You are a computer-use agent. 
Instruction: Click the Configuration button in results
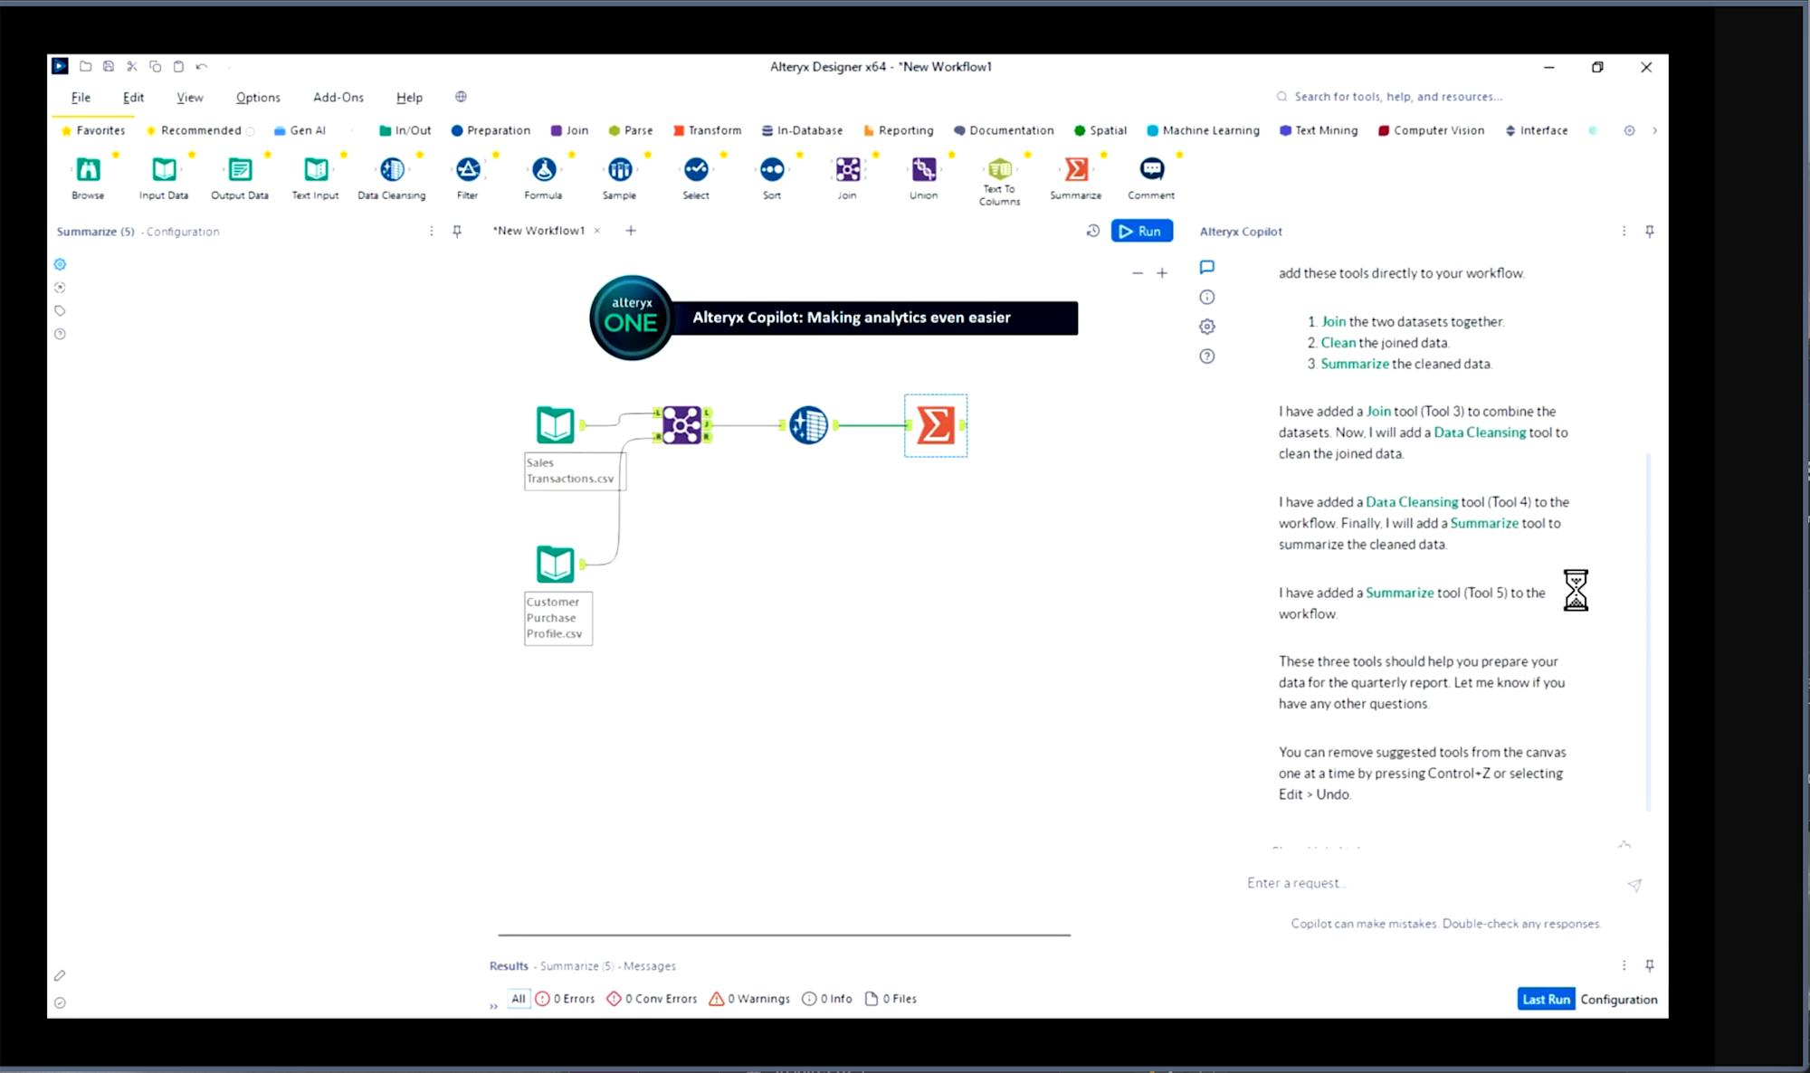click(1619, 999)
